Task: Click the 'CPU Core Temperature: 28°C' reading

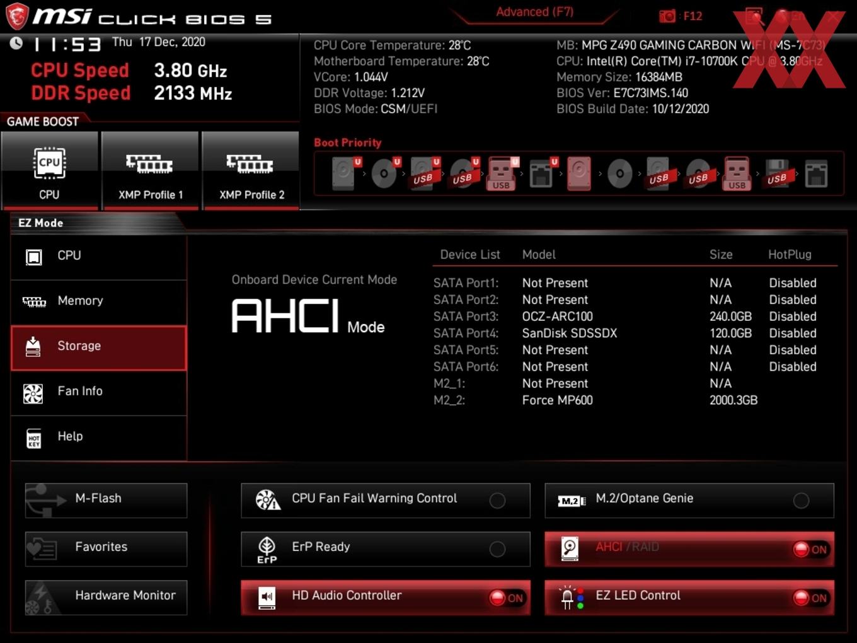Action: coord(393,45)
